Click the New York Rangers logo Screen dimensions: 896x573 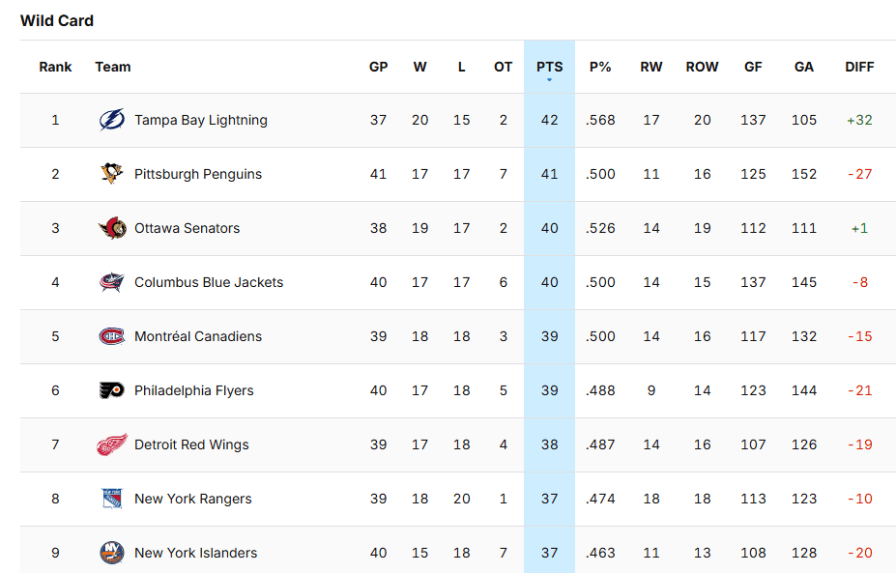tap(112, 500)
